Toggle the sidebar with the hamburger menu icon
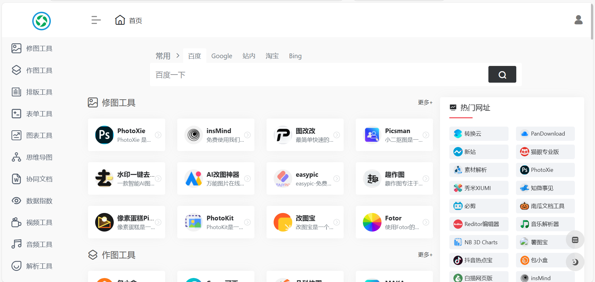The width and height of the screenshot is (595, 282). coord(96,20)
